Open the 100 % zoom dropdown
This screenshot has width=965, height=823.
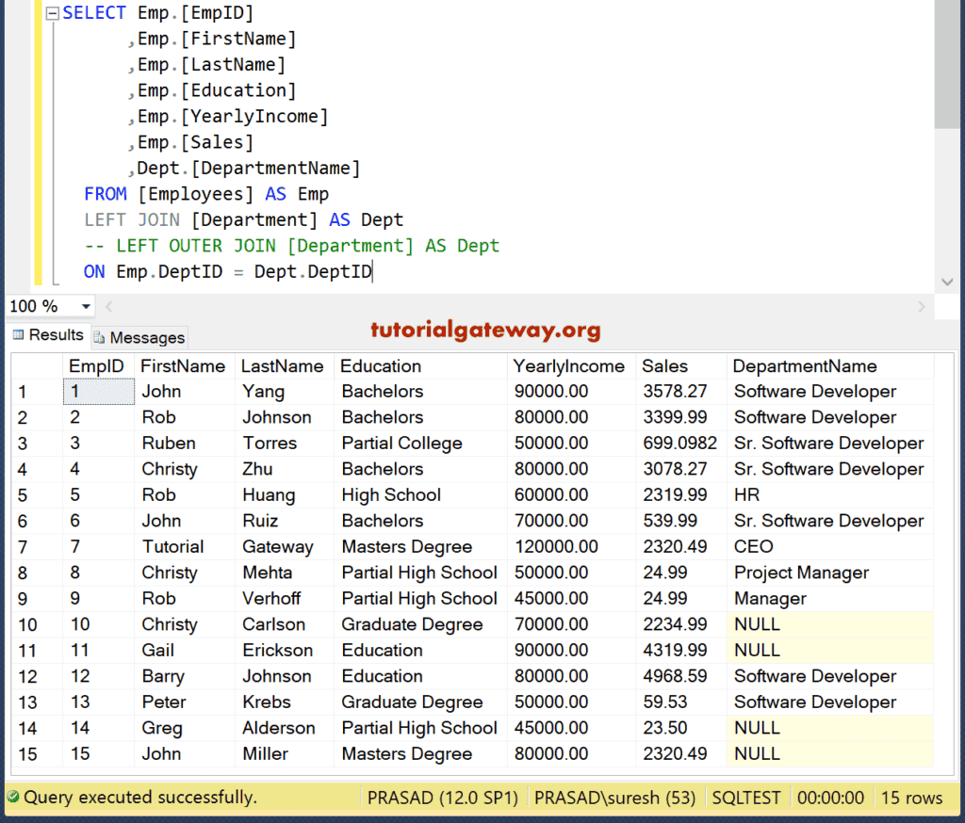pos(87,307)
